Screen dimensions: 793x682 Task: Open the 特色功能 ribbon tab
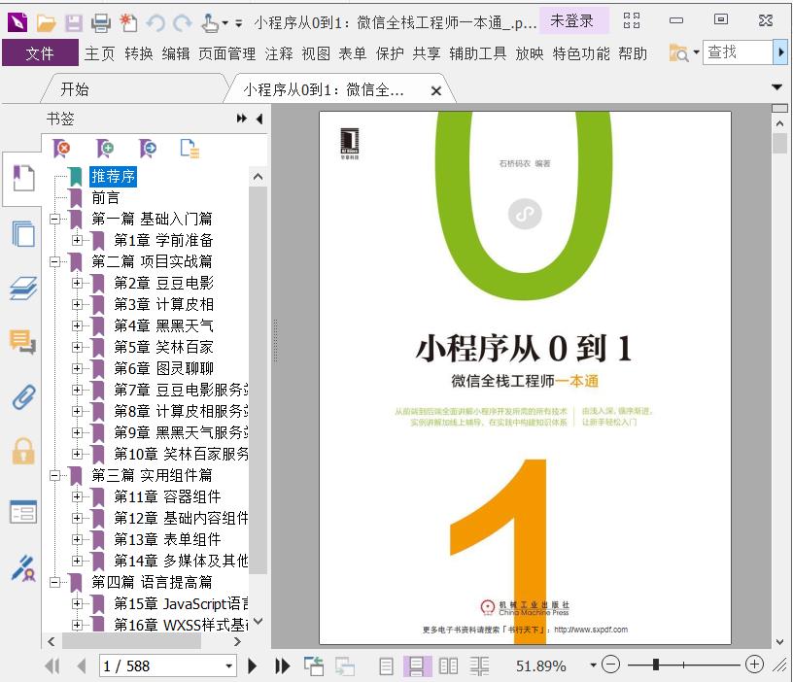pyautogui.click(x=581, y=53)
